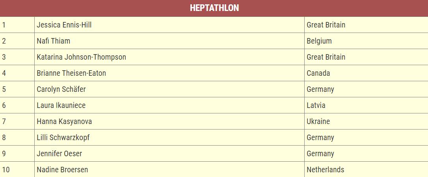Viewport: 428px width, 177px height.
Task: Click the rank number 10 cell
Action: coord(17,169)
